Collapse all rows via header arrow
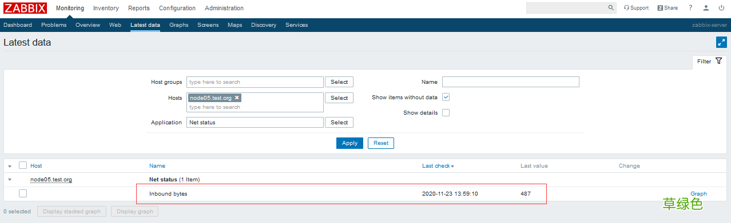The width and height of the screenshot is (731, 223). coord(10,166)
